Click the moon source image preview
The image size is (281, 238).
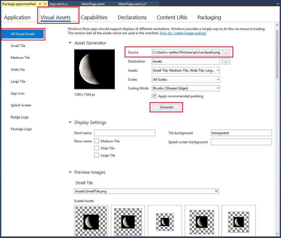95,69
